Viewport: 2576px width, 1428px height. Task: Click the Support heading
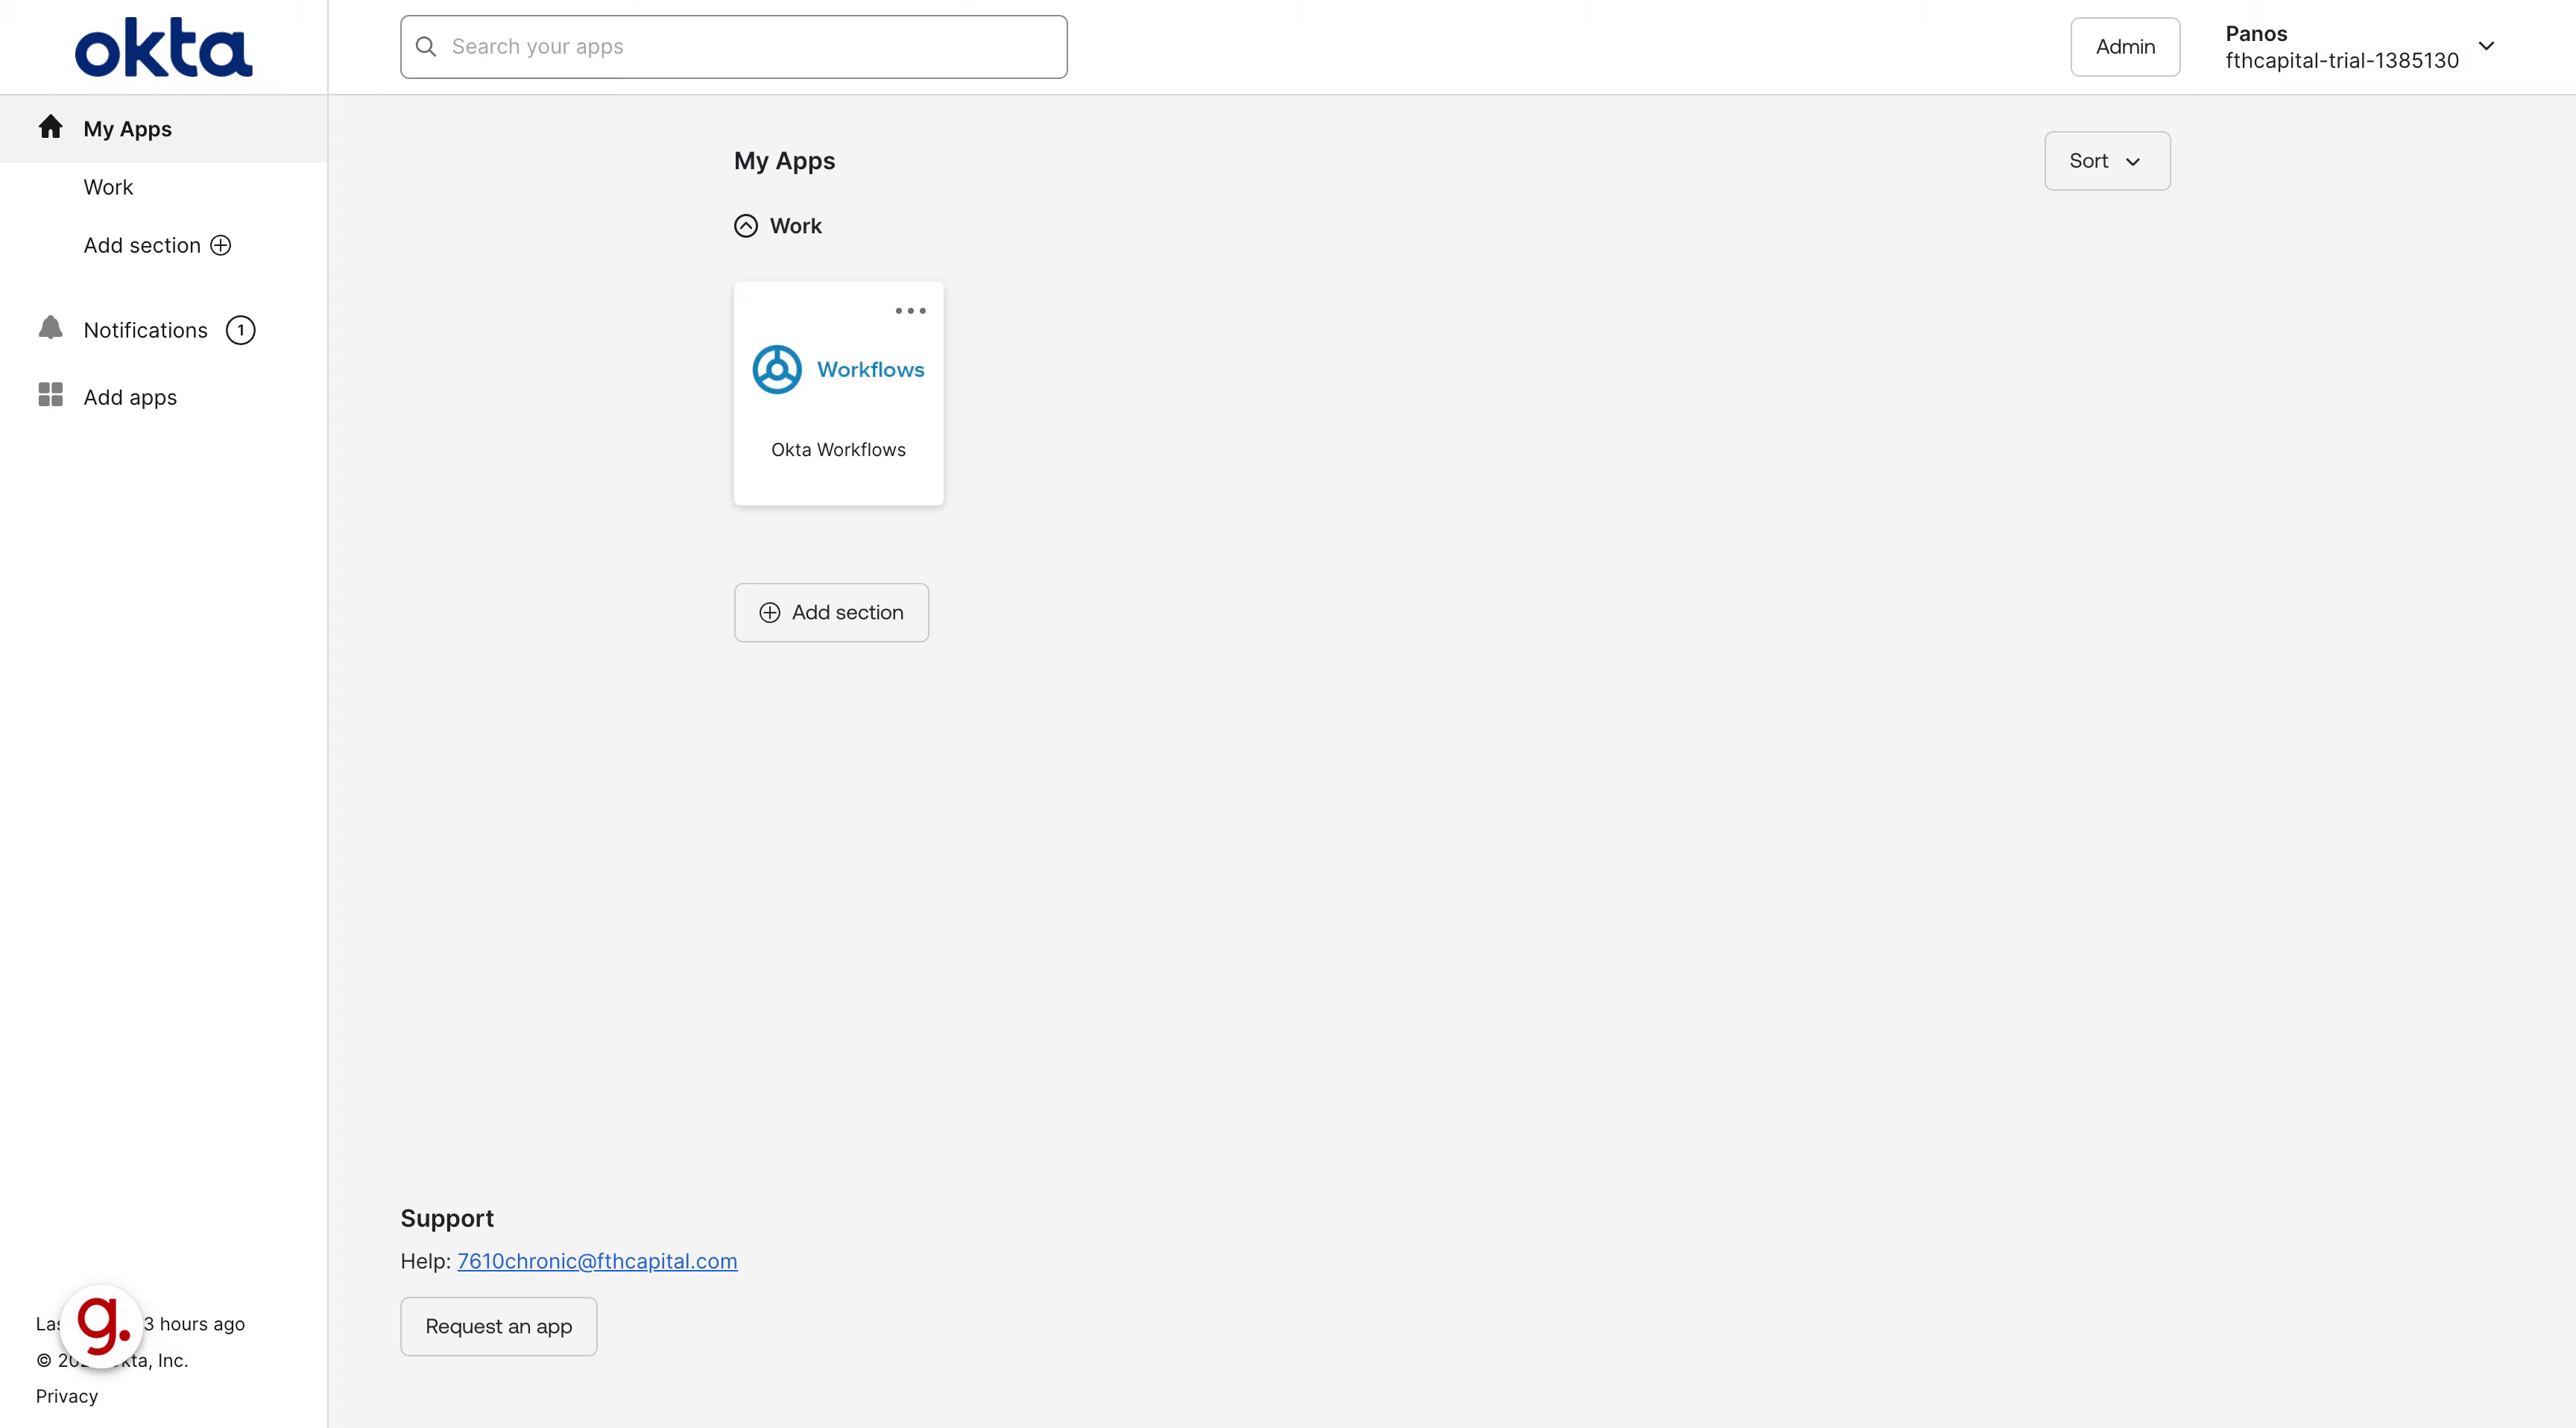tap(447, 1218)
